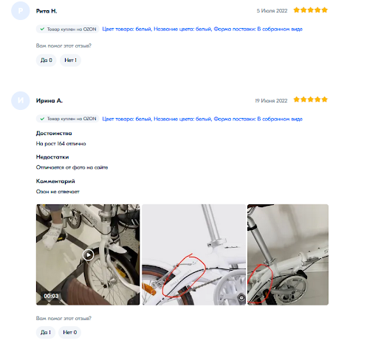Click star rating of Ирина А. review

click(311, 100)
